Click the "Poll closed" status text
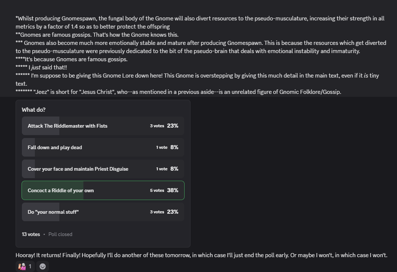Screen dimensions: 397x272 (x=60, y=234)
